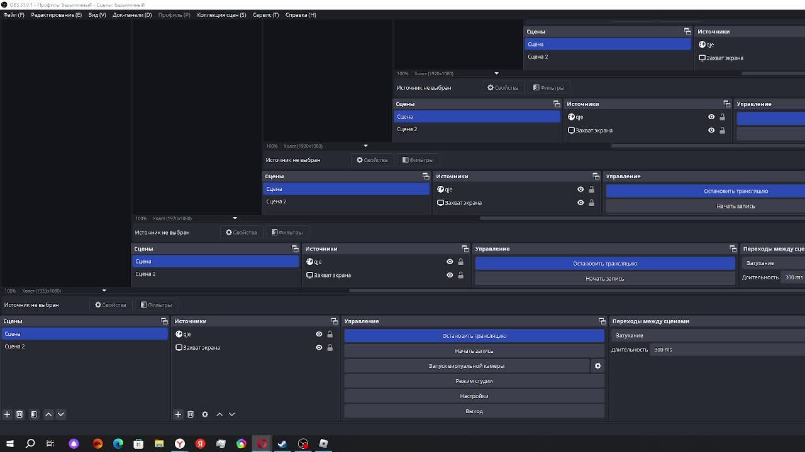Switch to OBS Studio taskbar icon
This screenshot has height=452, width=805.
(x=303, y=444)
